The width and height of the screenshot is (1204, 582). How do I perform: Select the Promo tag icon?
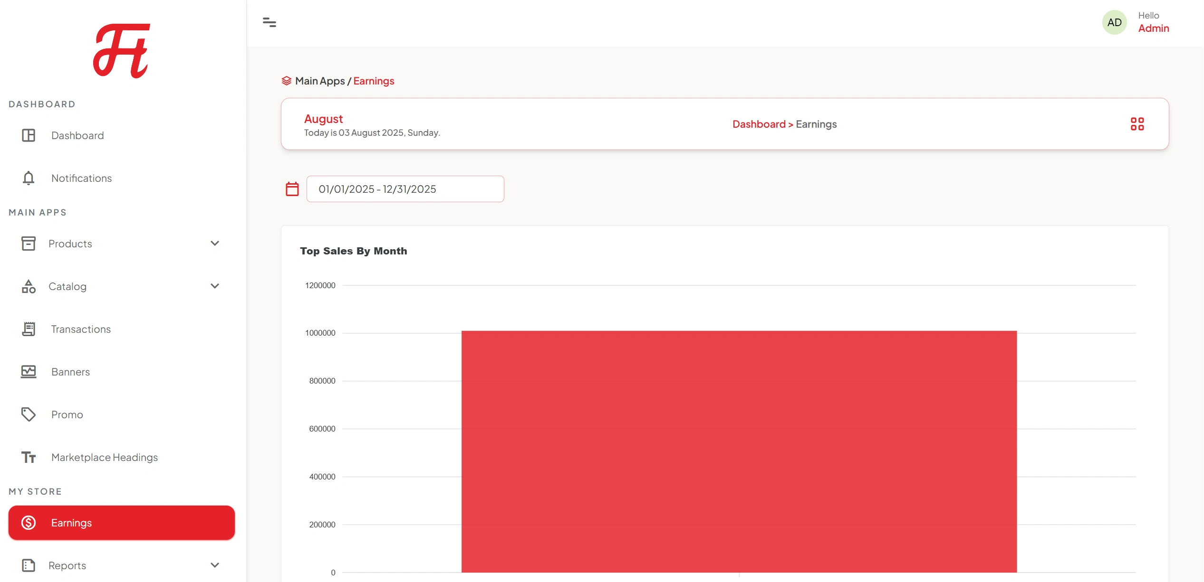coord(29,414)
